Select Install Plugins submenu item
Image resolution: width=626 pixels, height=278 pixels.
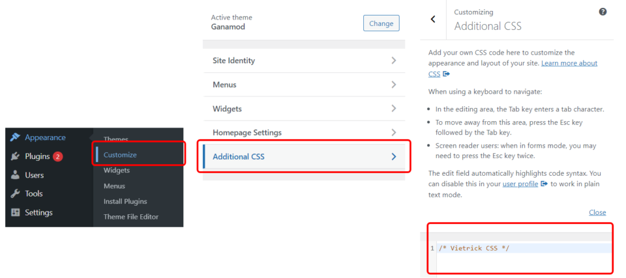click(x=125, y=201)
